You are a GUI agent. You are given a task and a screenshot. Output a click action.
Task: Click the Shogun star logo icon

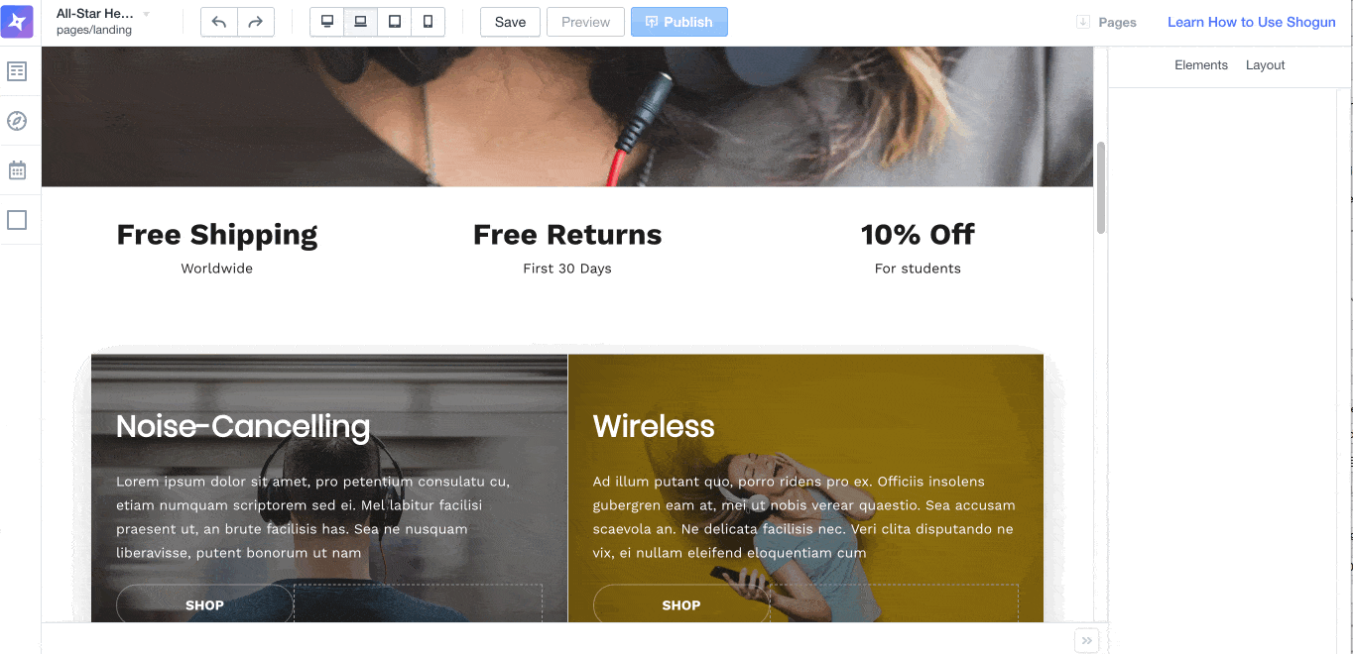17,21
